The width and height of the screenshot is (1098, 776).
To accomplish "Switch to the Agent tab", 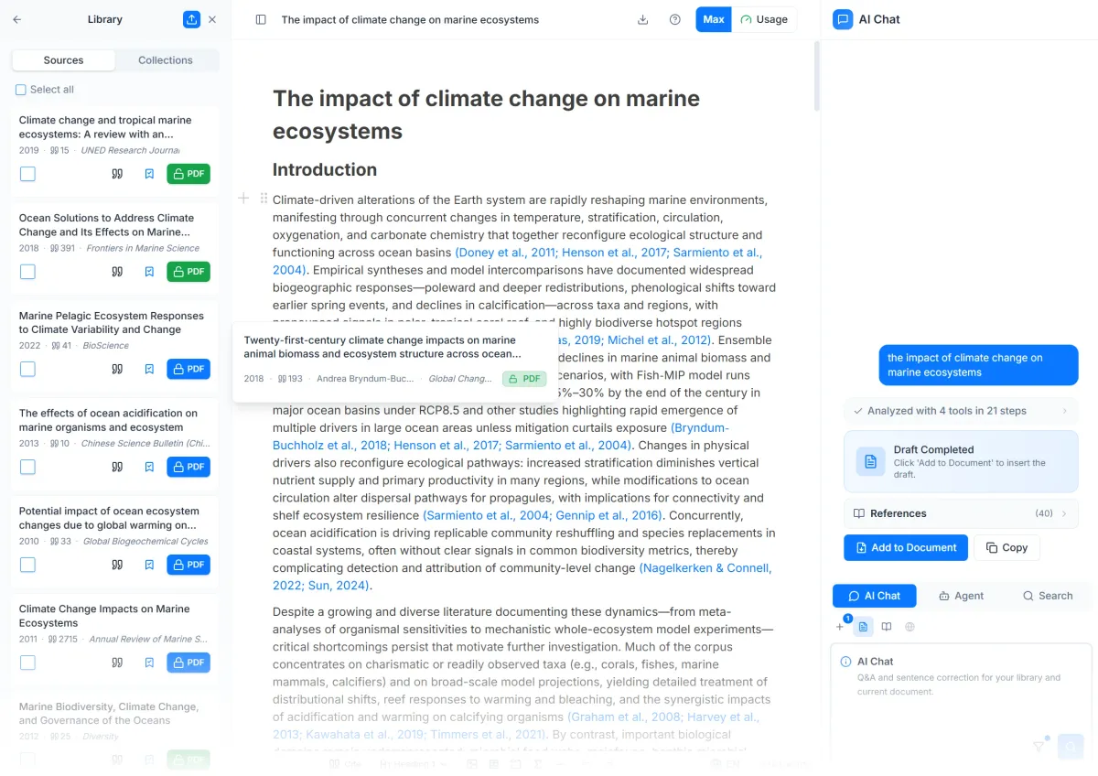I will pyautogui.click(x=961, y=596).
